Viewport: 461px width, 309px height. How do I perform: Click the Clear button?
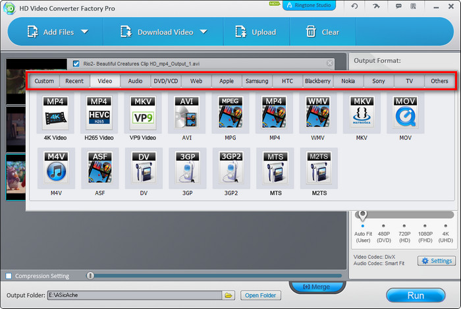click(x=322, y=32)
